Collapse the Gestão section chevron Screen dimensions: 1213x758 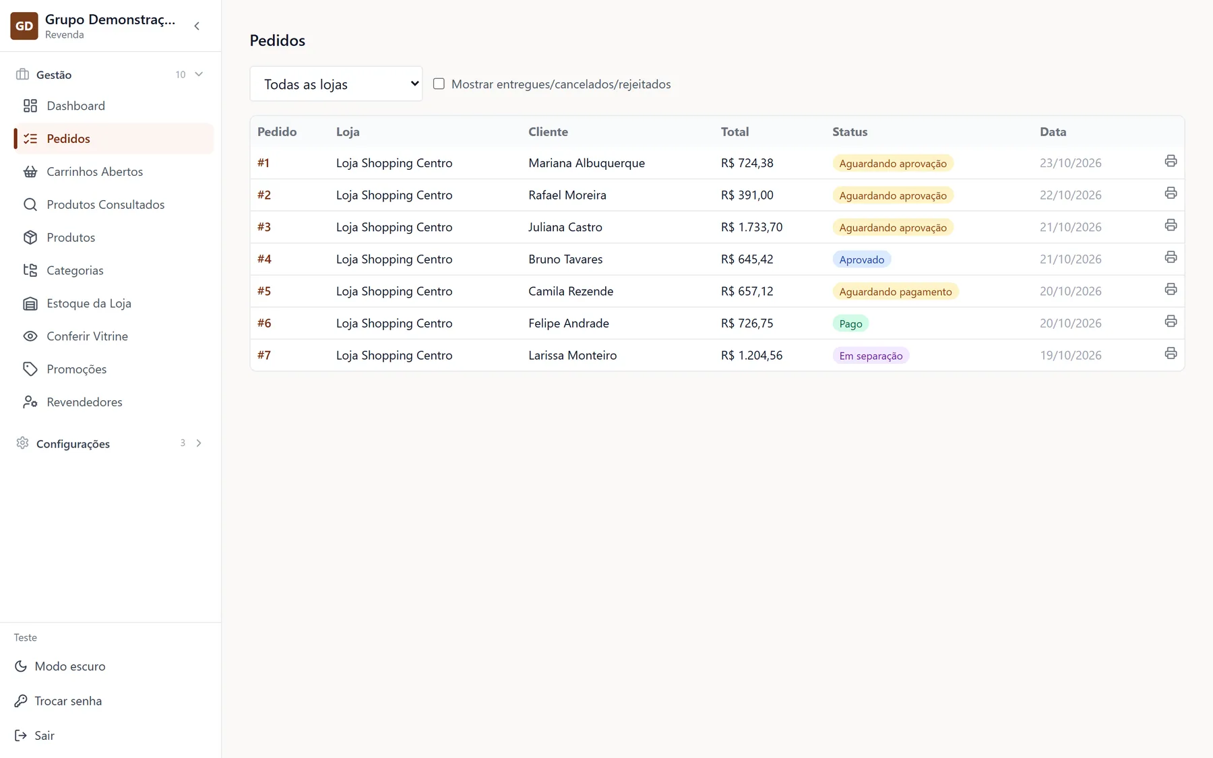point(199,74)
